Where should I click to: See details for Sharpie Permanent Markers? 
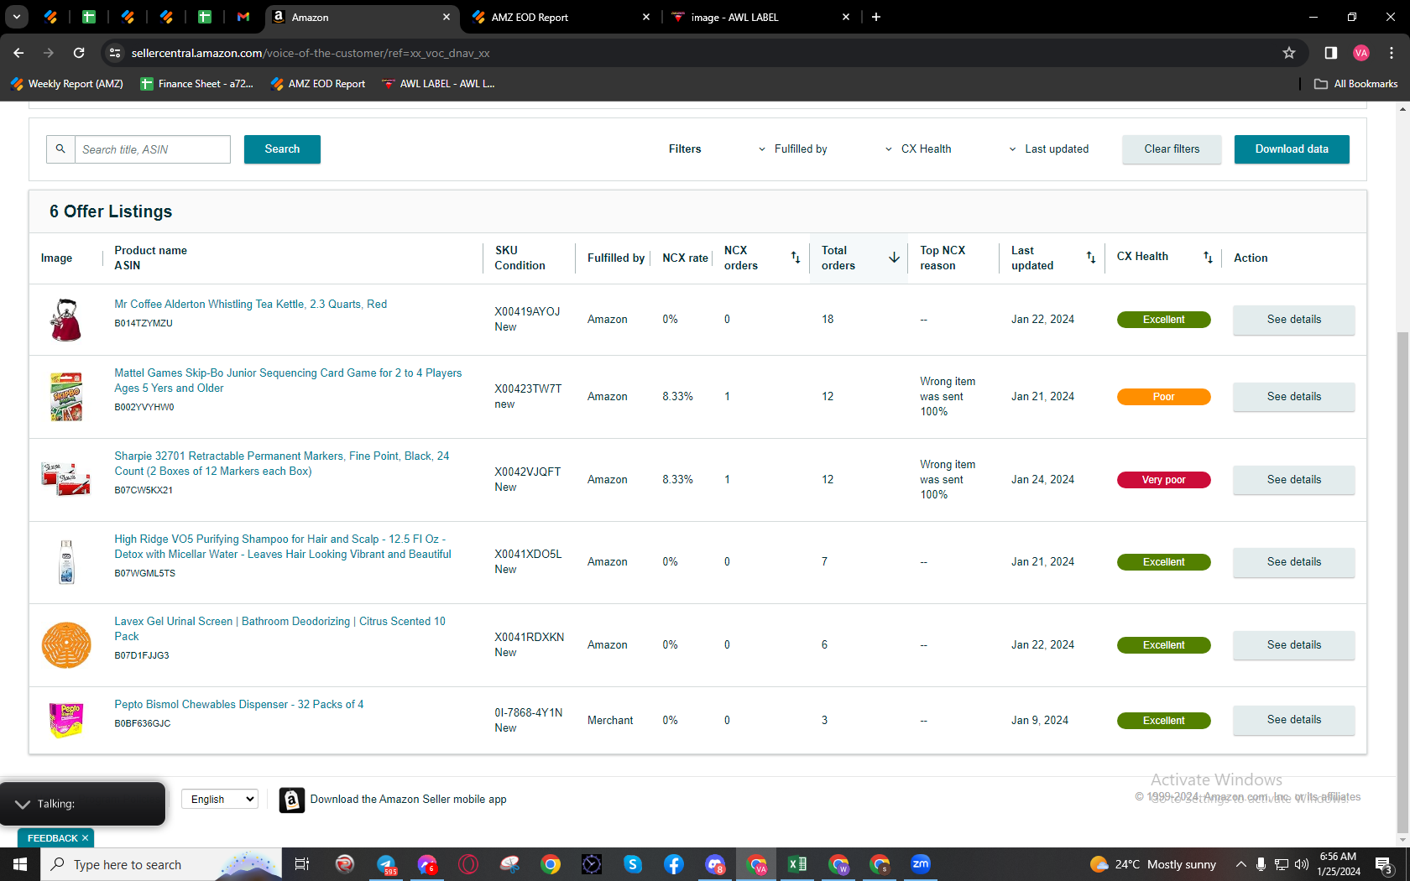pos(1293,480)
